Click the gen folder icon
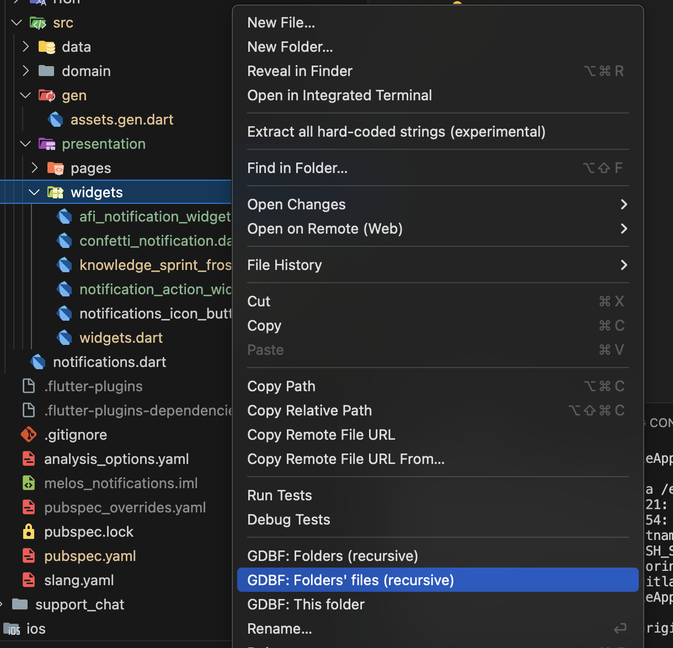The height and width of the screenshot is (648, 673). tap(46, 95)
